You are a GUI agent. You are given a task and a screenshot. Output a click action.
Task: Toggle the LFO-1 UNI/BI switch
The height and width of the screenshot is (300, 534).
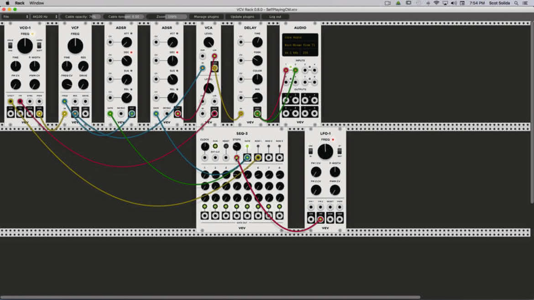point(311,151)
